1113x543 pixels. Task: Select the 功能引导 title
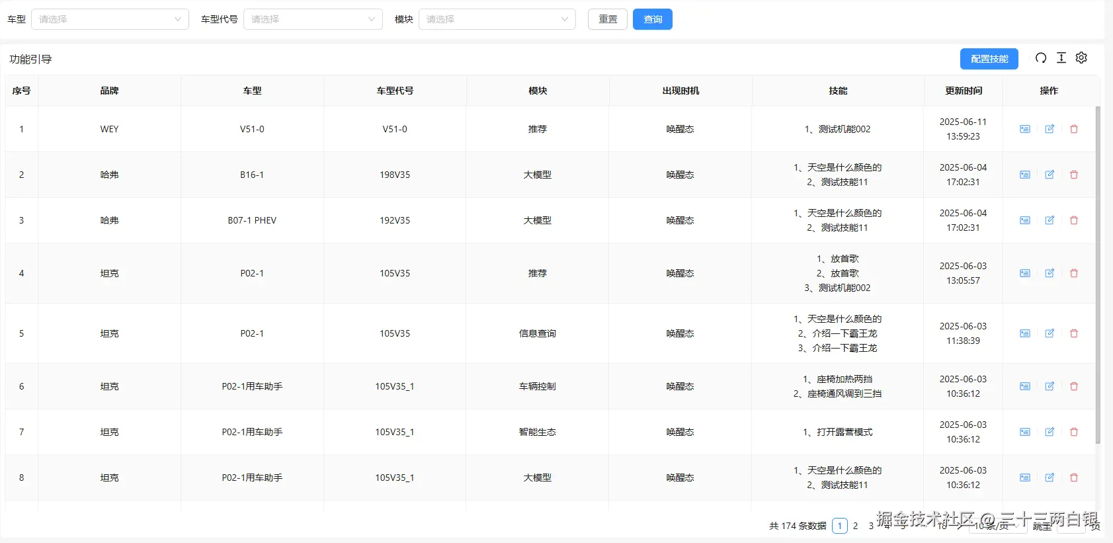coord(30,59)
